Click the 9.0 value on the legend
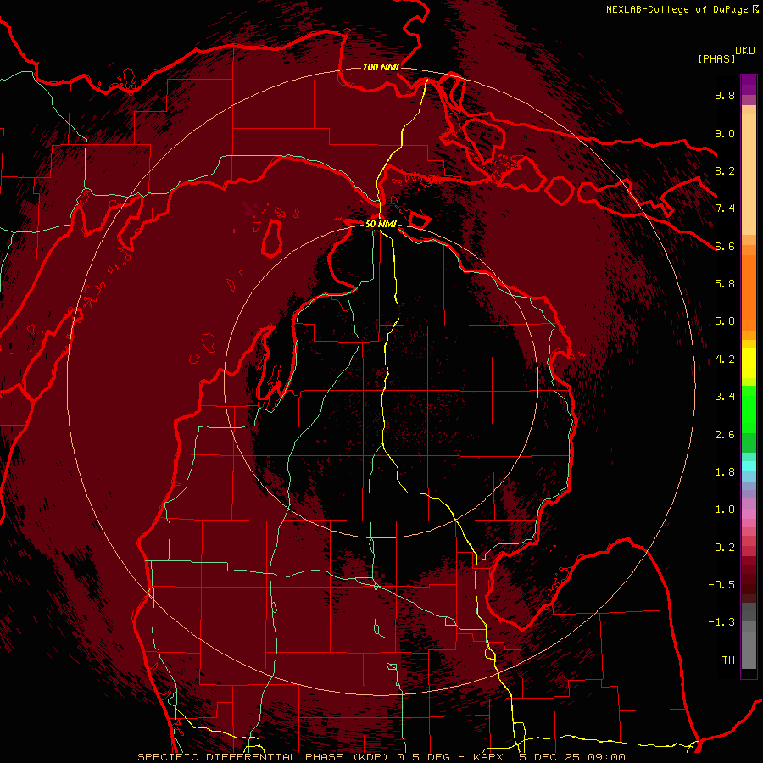The height and width of the screenshot is (763, 763). (725, 133)
